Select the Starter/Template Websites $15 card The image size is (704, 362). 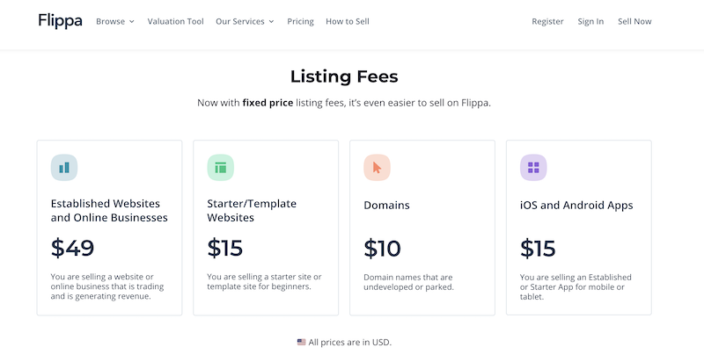pyautogui.click(x=266, y=228)
